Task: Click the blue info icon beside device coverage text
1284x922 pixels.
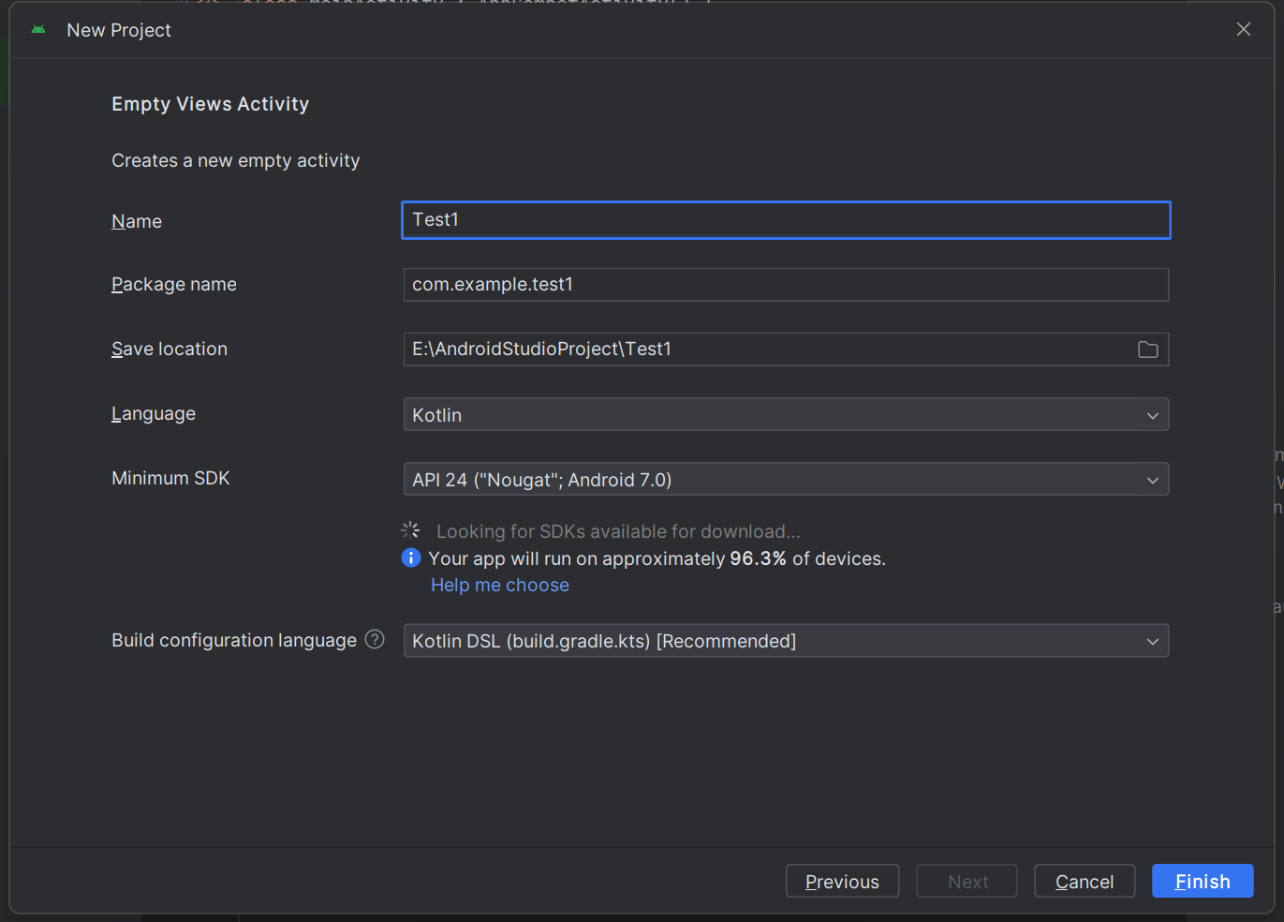Action: 411,558
